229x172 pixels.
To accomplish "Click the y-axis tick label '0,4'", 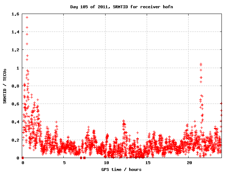I will point(15,122).
